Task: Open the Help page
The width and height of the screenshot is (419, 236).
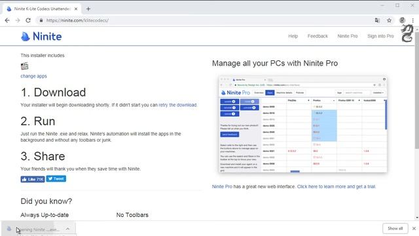Action: pyautogui.click(x=293, y=36)
